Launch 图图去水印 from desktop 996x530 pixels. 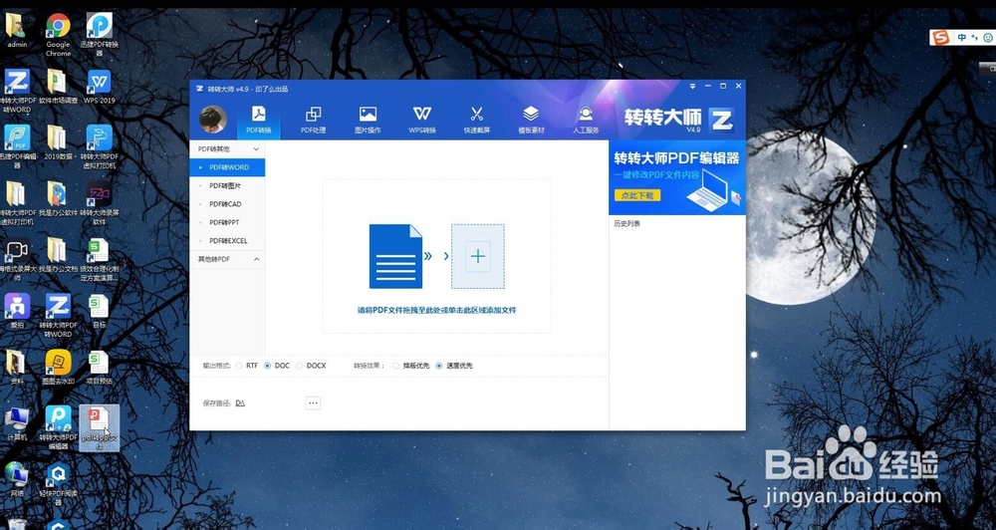pyautogui.click(x=58, y=367)
